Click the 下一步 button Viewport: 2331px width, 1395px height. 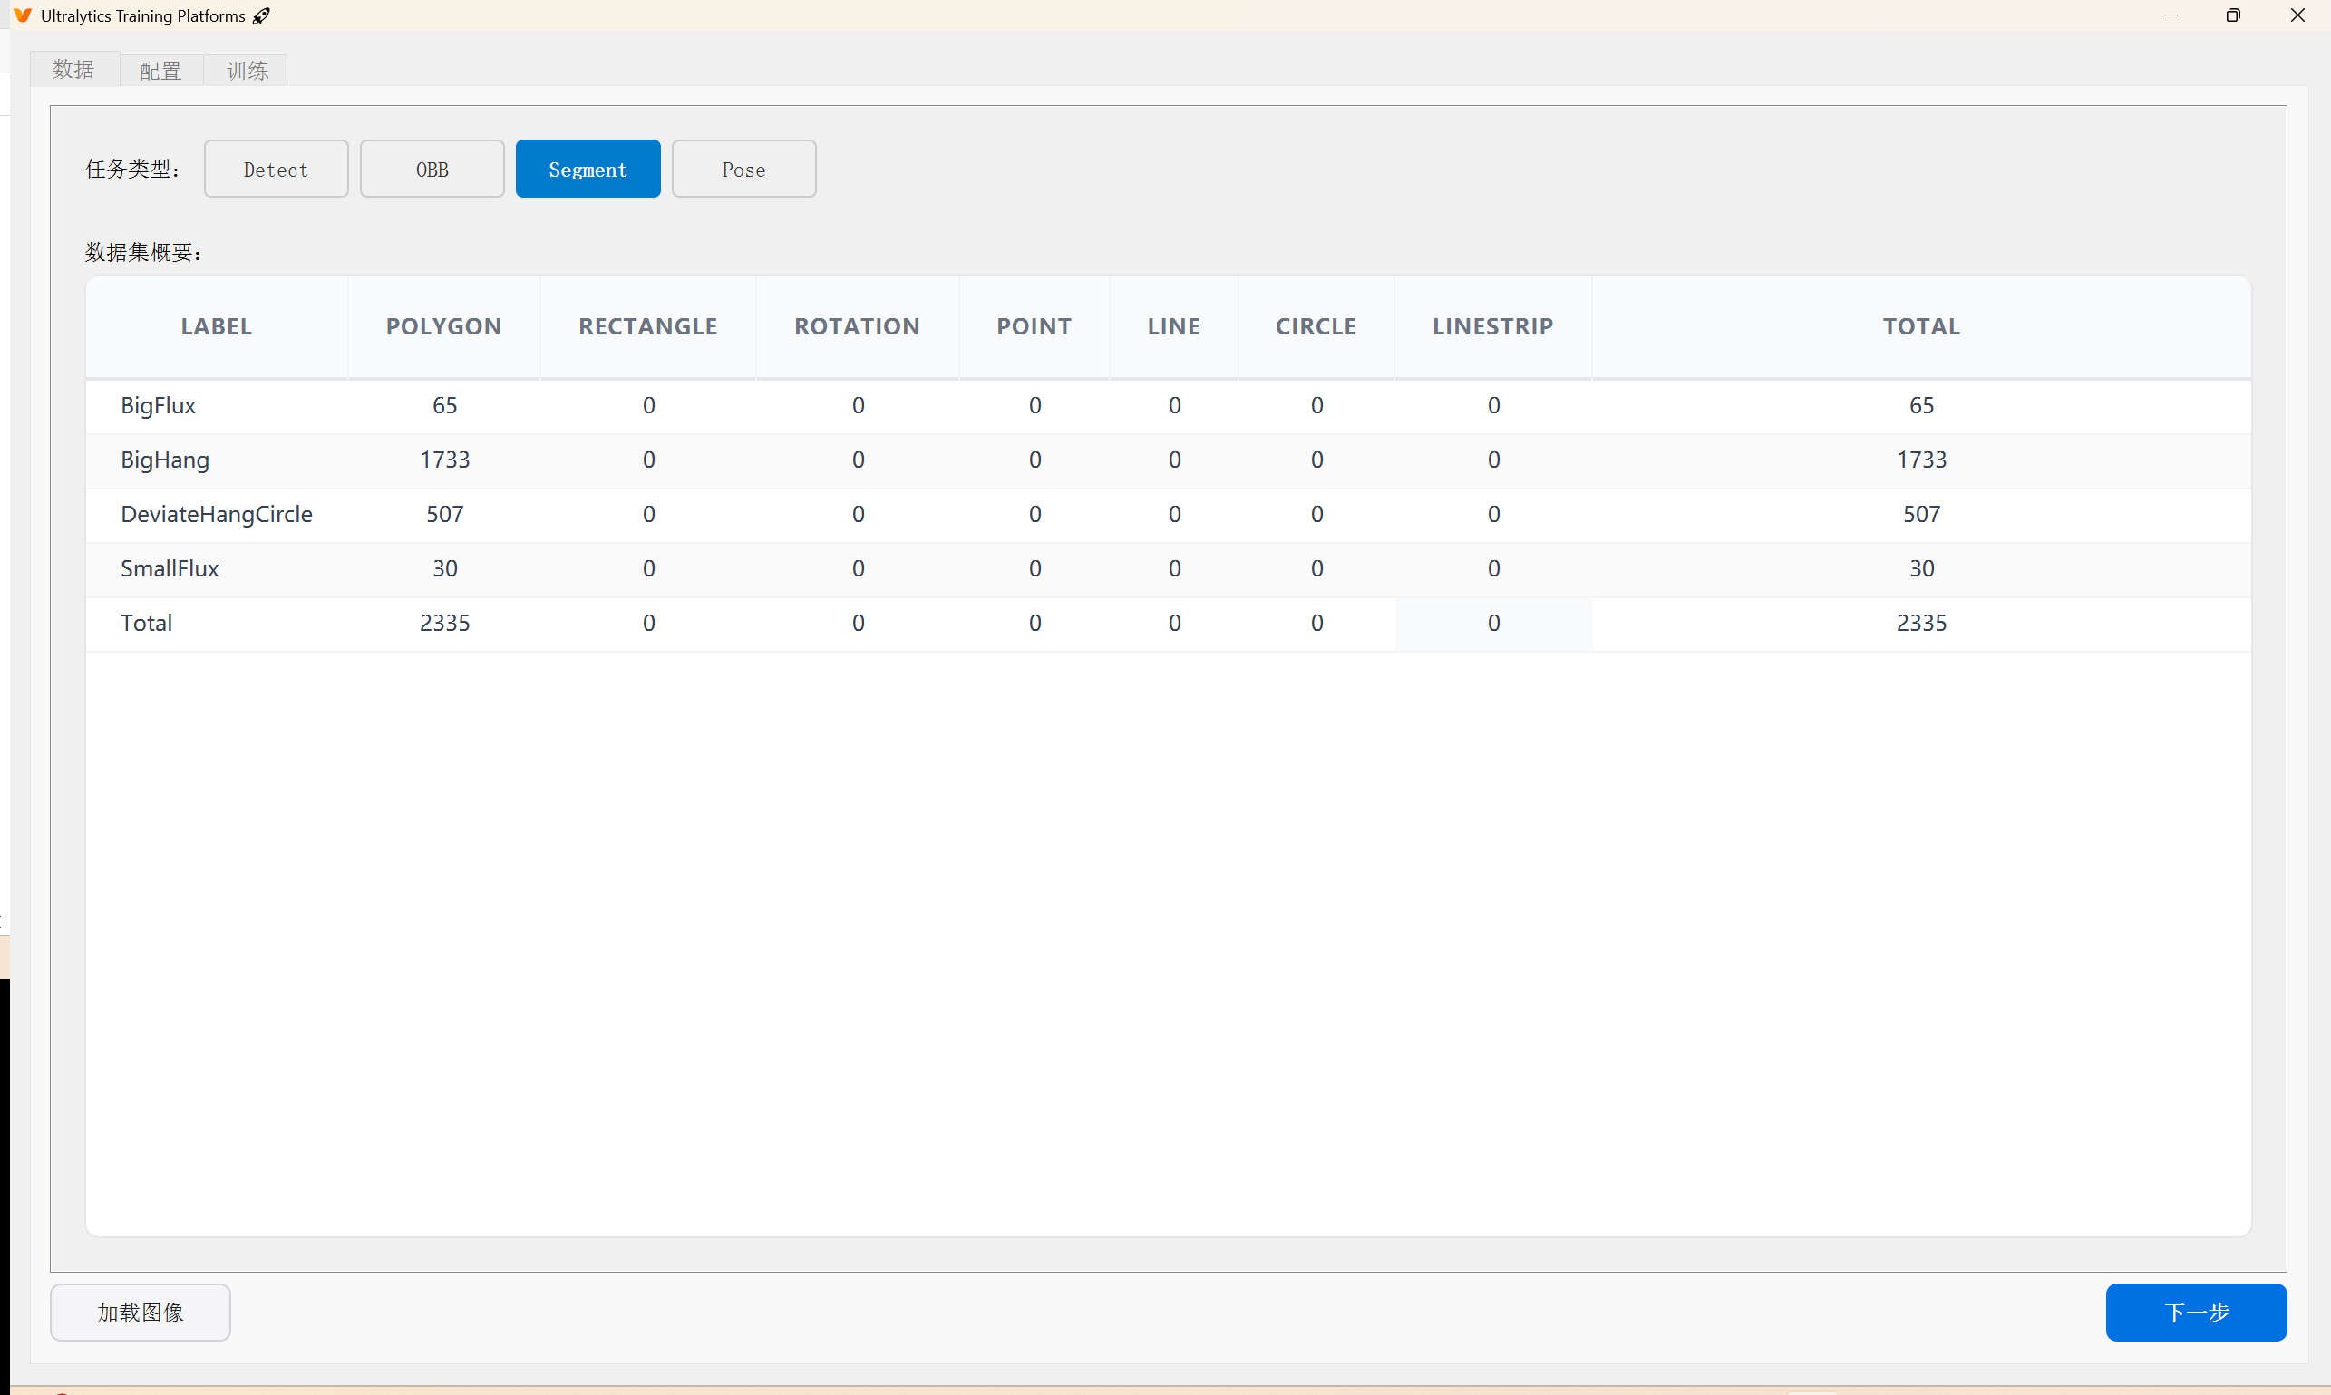[x=2195, y=1312]
